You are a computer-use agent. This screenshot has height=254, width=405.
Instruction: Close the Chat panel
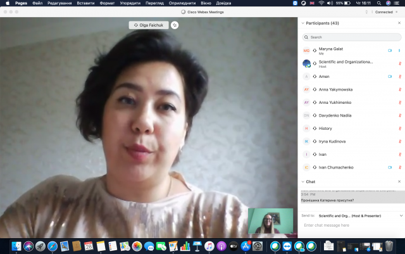pyautogui.click(x=399, y=182)
